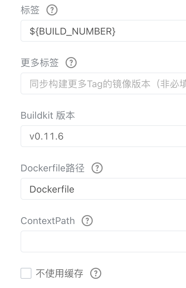Open the Buildkit 版本 selector field
The height and width of the screenshot is (288, 186).
[103, 136]
